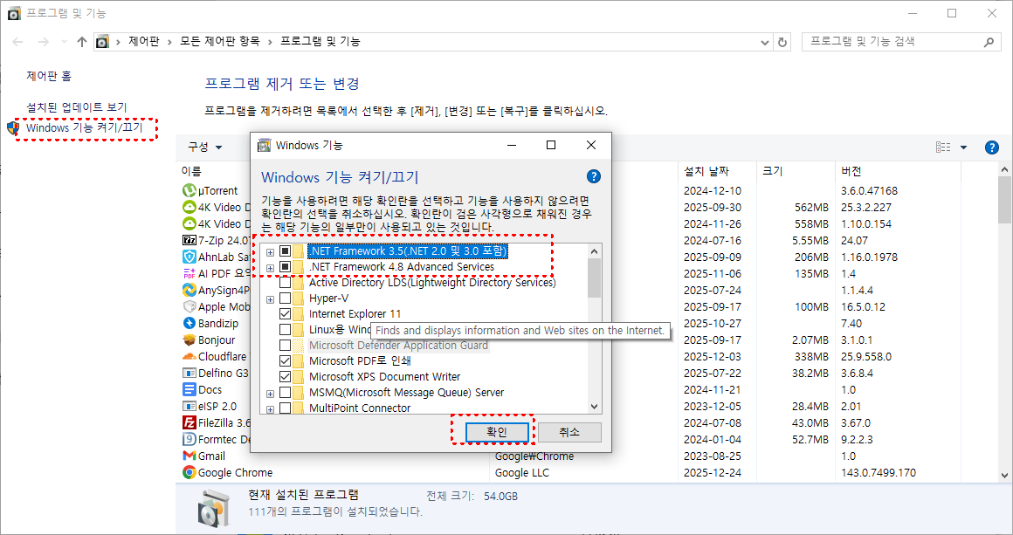
Task: Open 설치된 업데이트 보기 link
Action: click(x=76, y=107)
